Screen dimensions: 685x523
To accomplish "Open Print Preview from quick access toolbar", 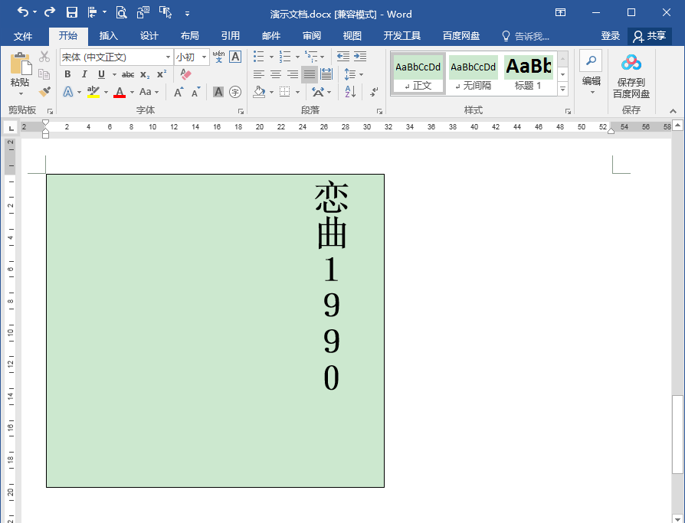I will tap(121, 12).
